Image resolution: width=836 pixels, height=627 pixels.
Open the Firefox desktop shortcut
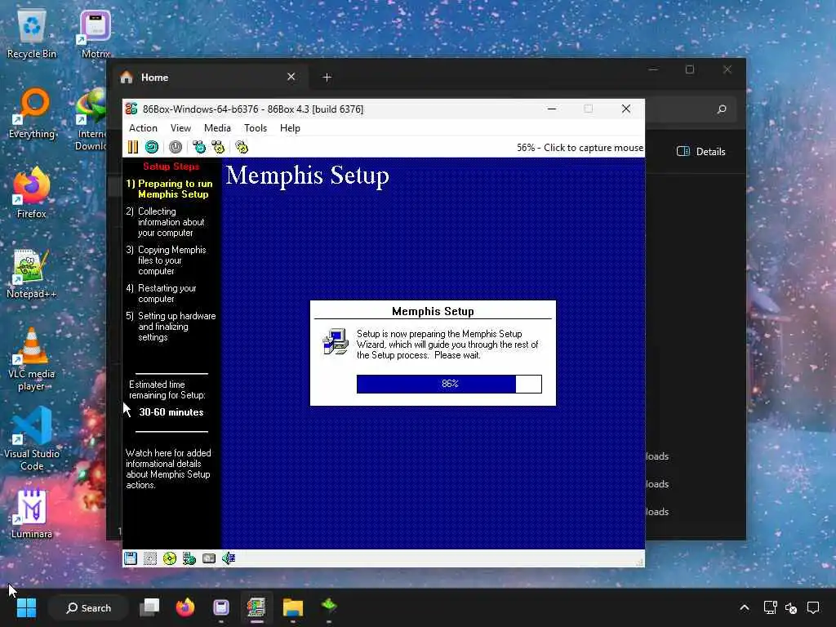point(32,193)
